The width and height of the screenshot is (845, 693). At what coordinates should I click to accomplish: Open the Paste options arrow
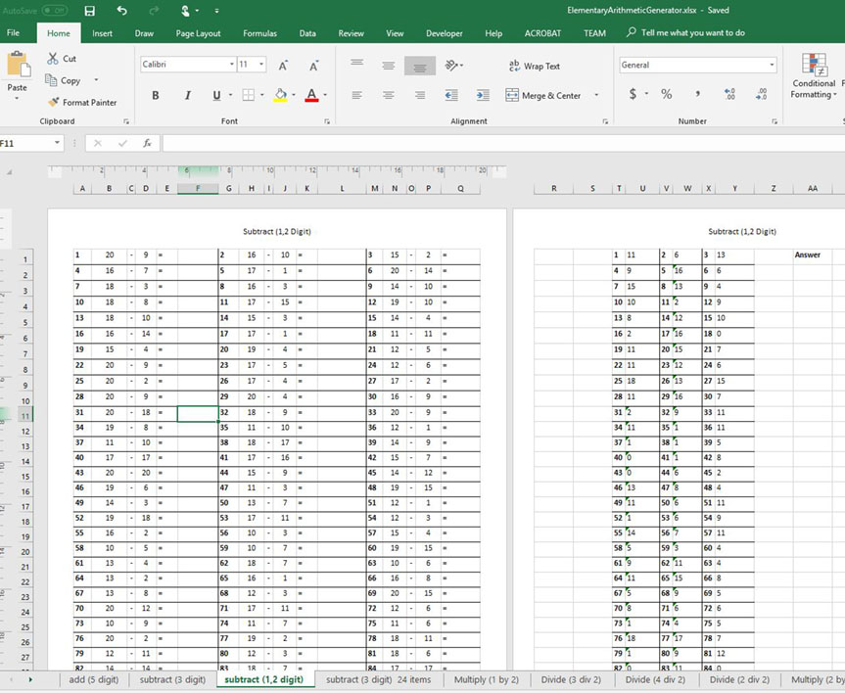(x=17, y=98)
